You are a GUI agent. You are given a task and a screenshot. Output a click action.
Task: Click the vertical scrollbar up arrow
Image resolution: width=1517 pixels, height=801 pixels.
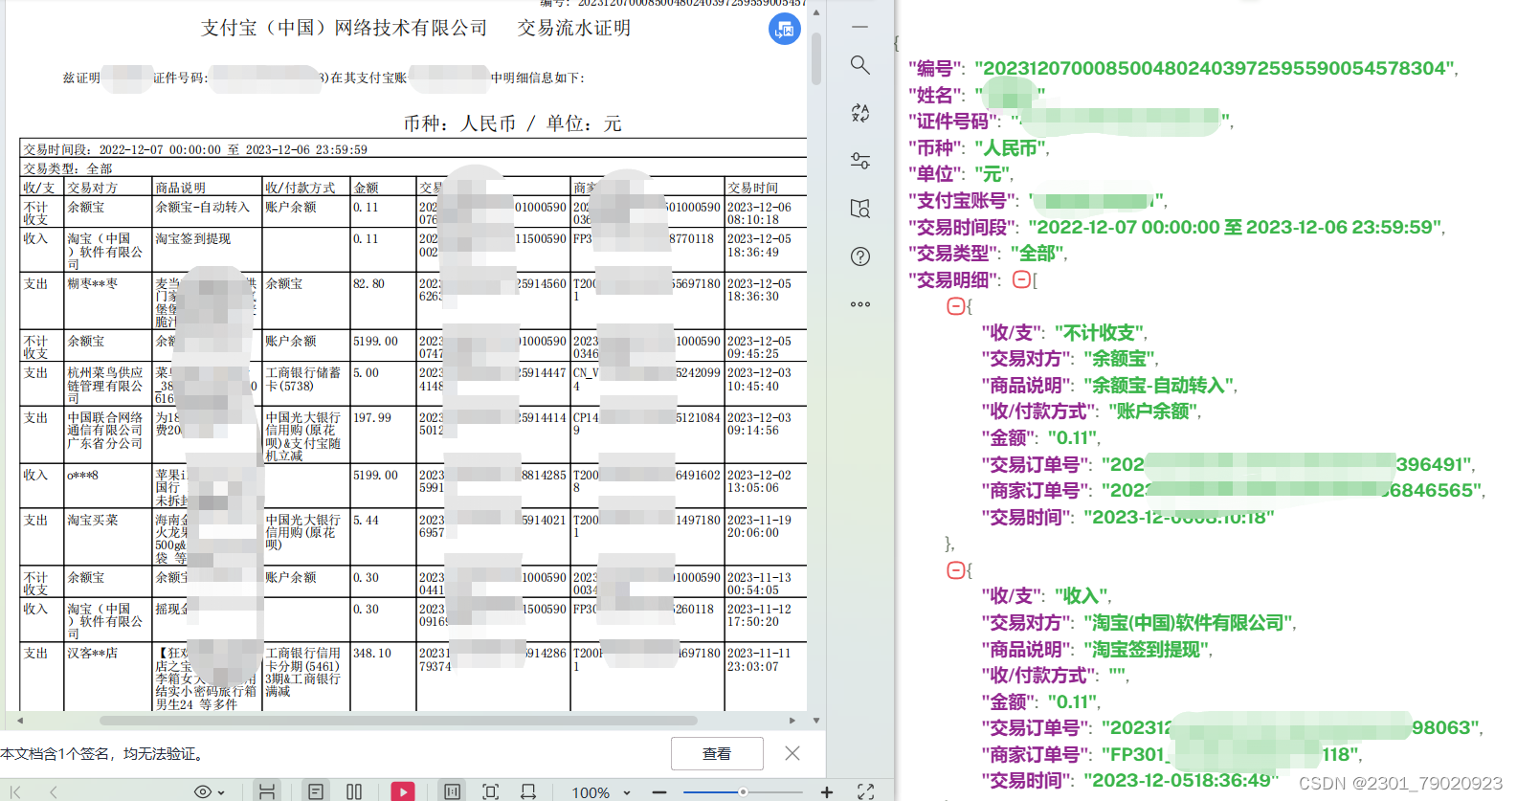tap(815, 11)
